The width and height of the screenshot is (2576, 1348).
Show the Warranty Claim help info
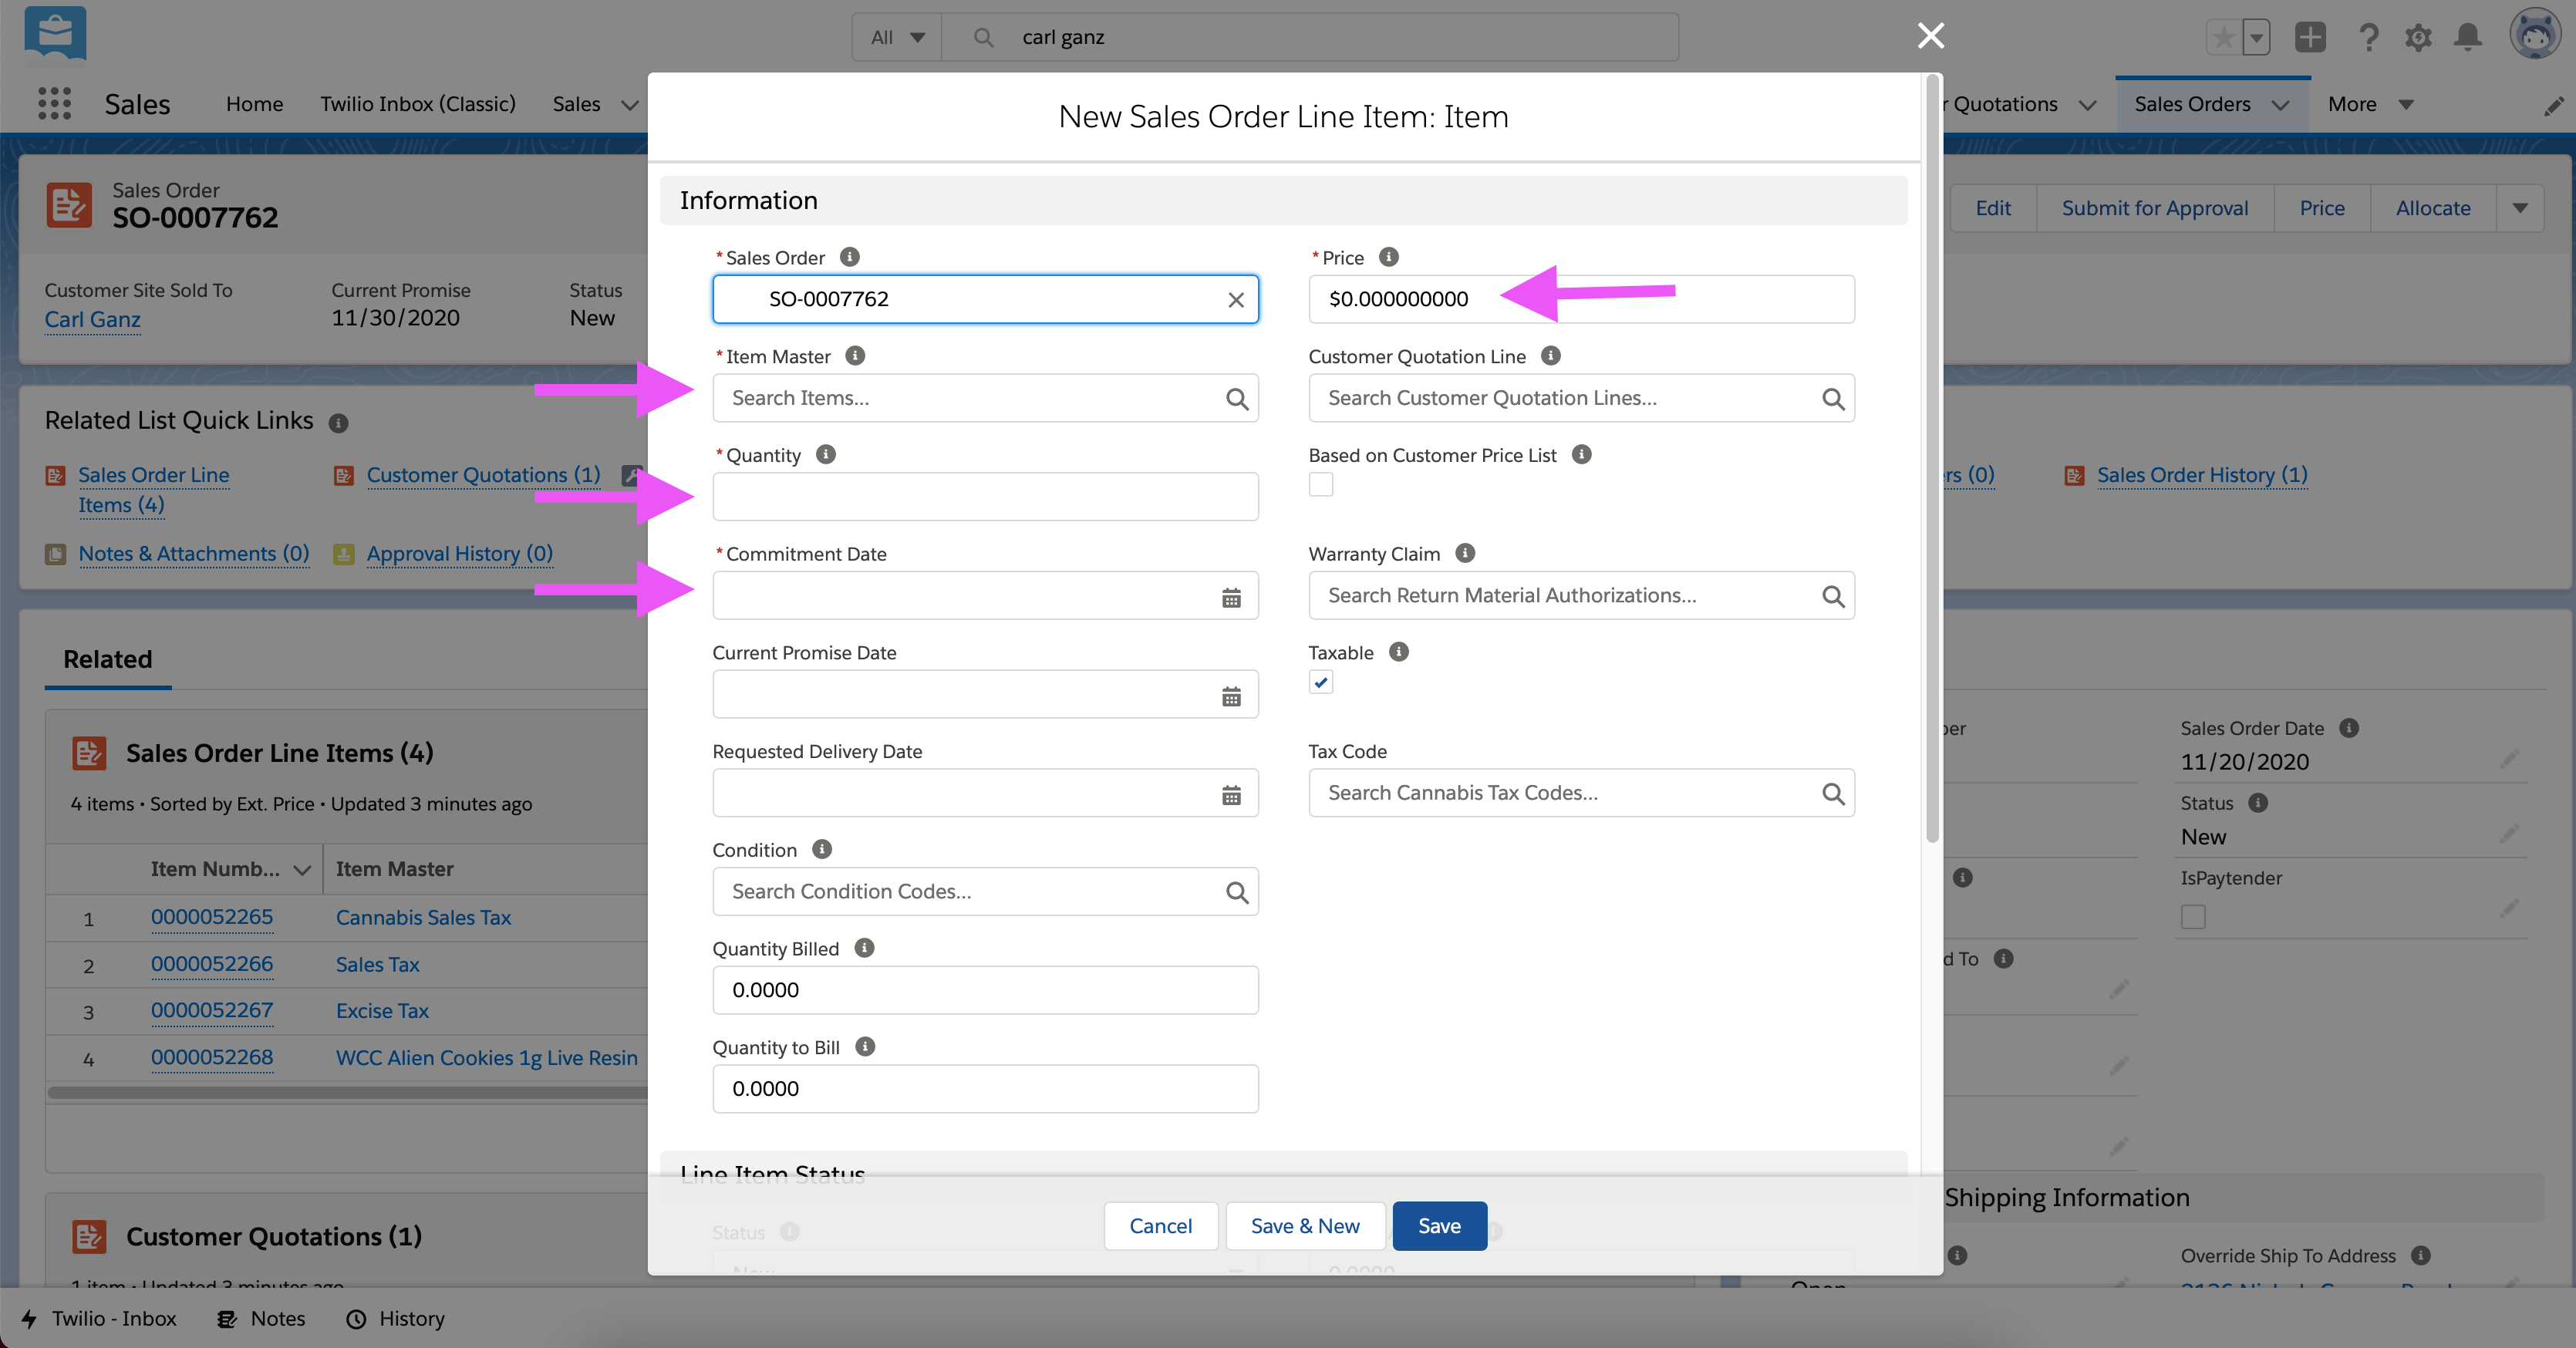tap(1465, 553)
